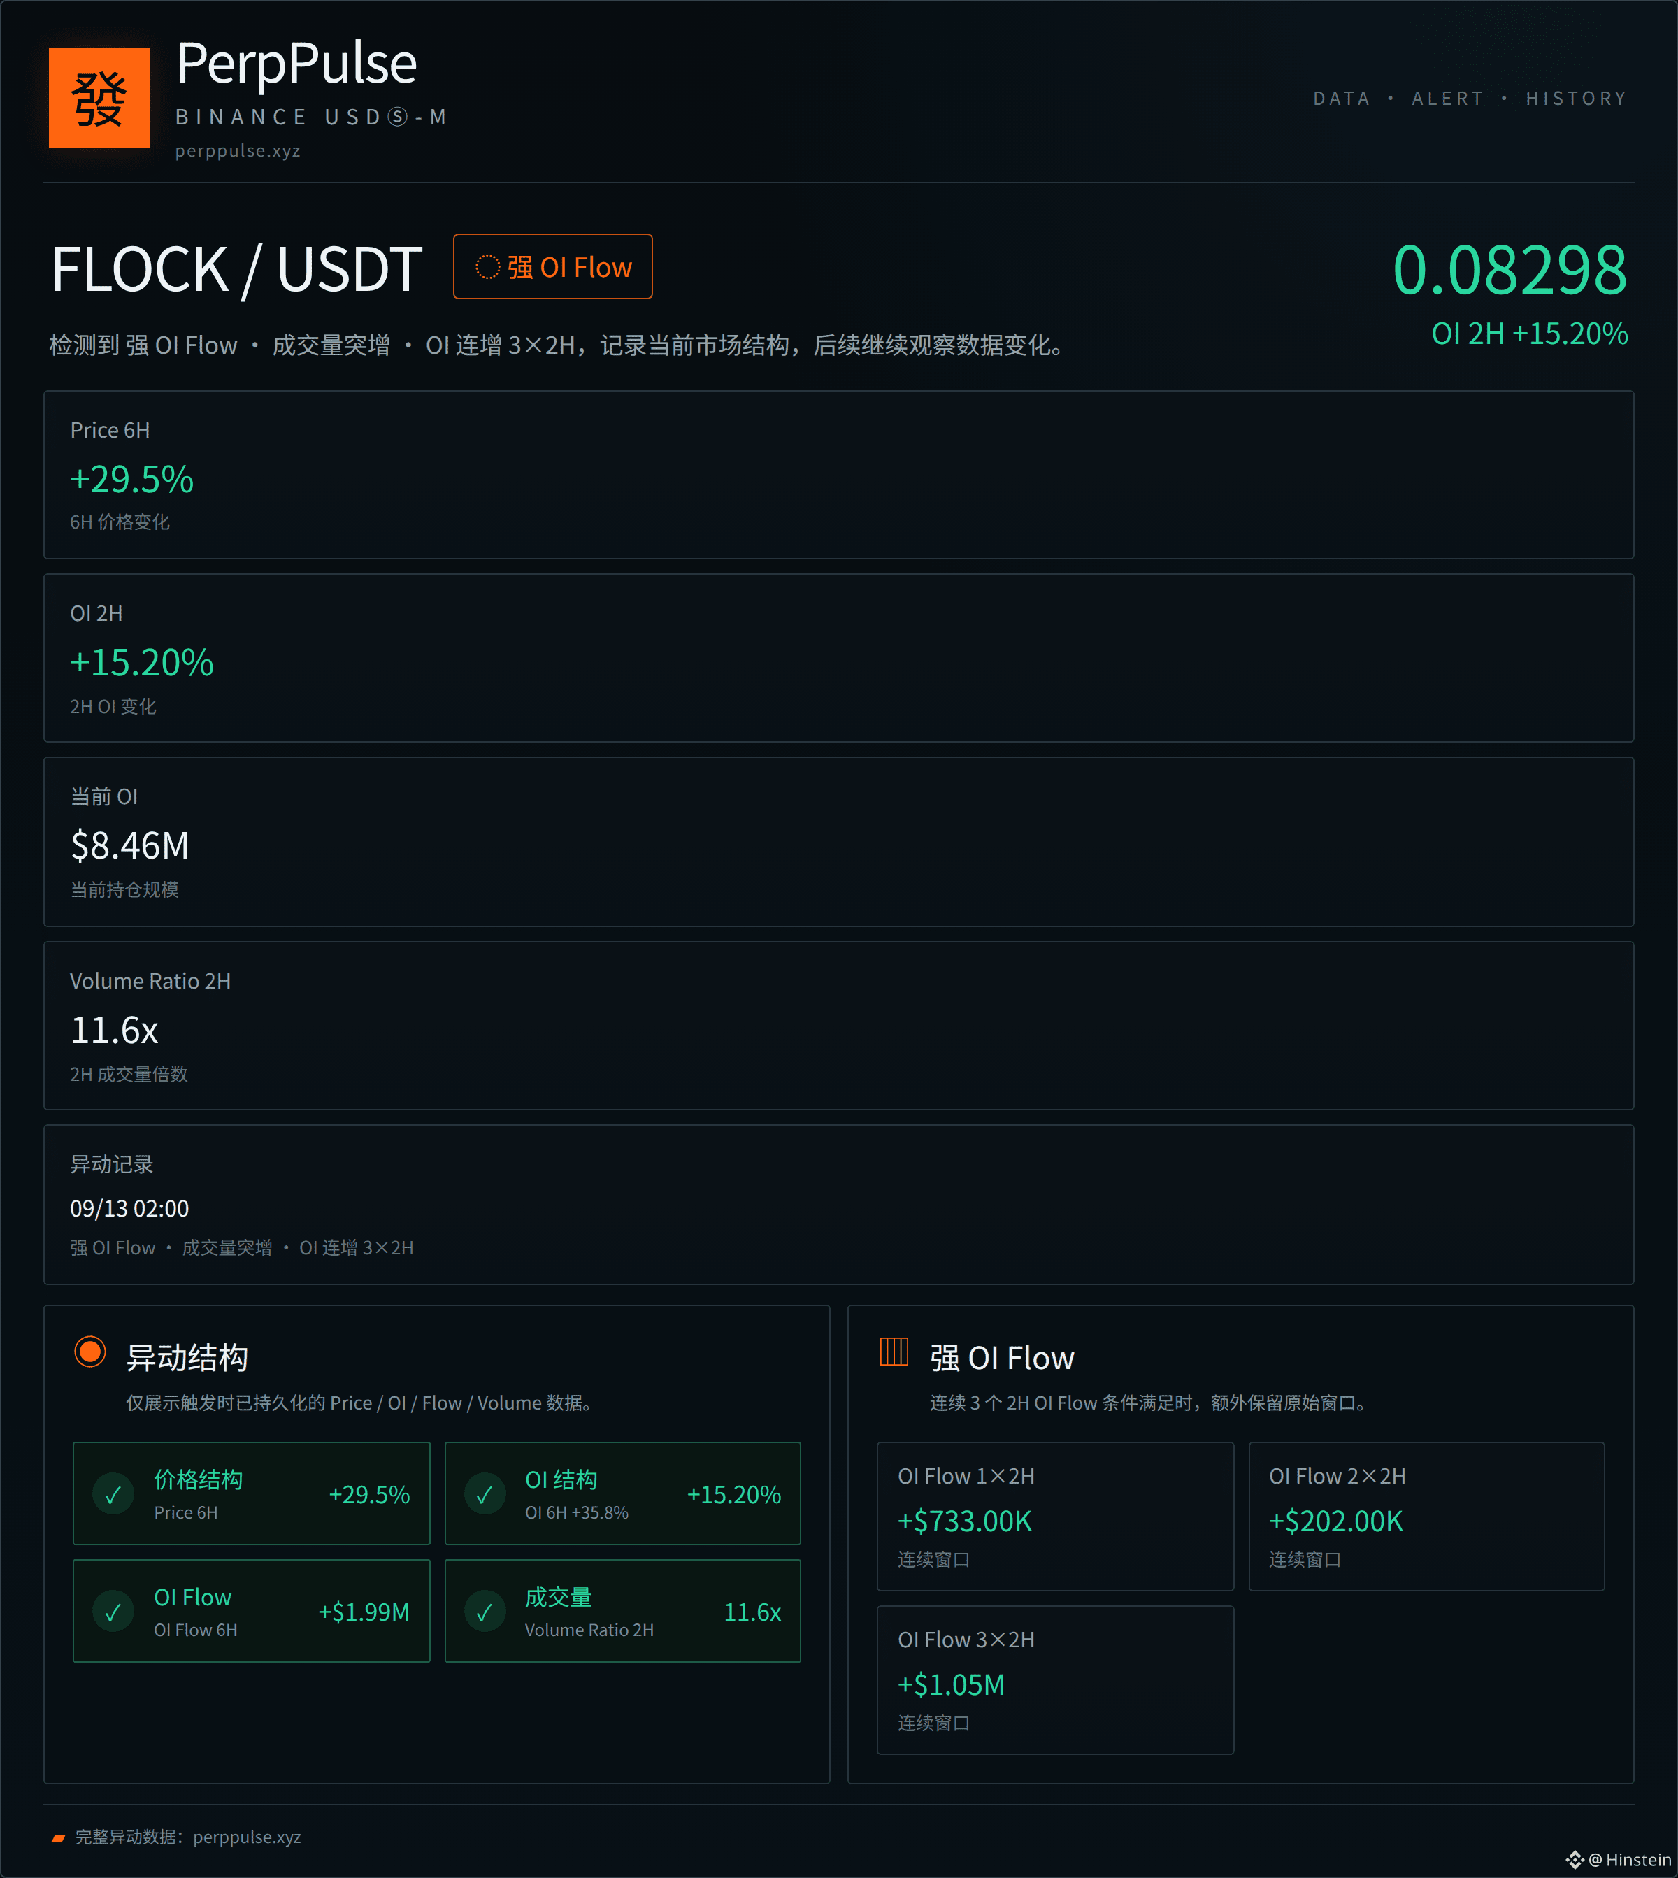Open the perppulse.xyz link under the title
This screenshot has width=1678, height=1878.
pyautogui.click(x=238, y=150)
